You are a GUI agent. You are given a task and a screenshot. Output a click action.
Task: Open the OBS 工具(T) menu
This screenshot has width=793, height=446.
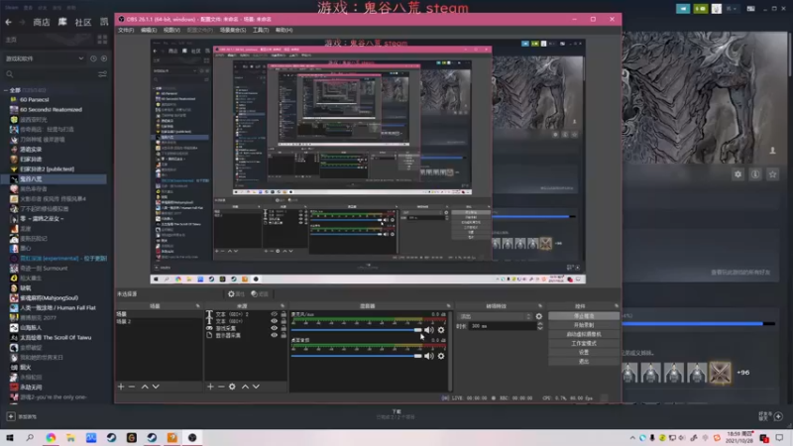[x=261, y=30]
